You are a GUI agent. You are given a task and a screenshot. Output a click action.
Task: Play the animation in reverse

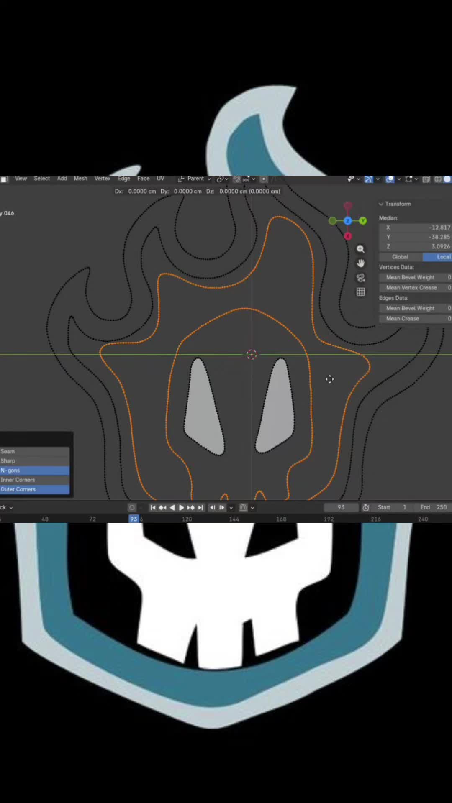point(172,507)
